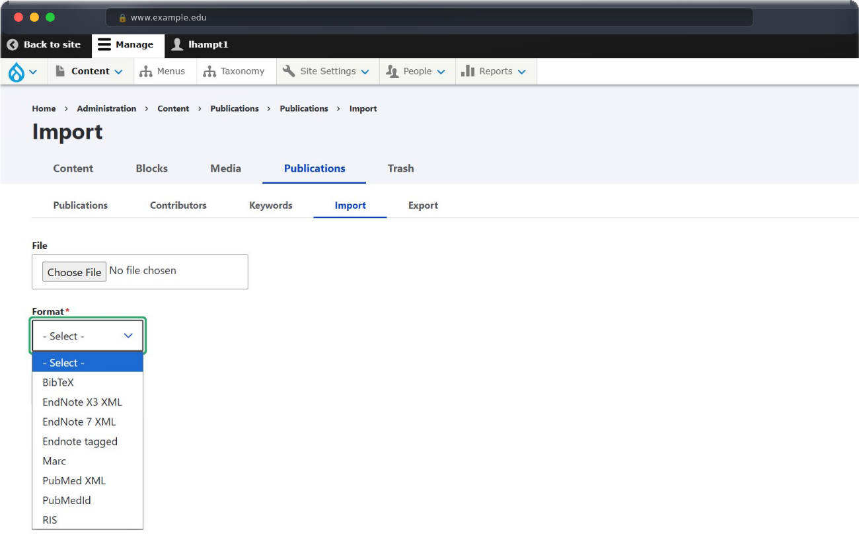Choose EndNote 7 XML format option
Image resolution: width=859 pixels, height=555 pixels.
tap(87, 422)
